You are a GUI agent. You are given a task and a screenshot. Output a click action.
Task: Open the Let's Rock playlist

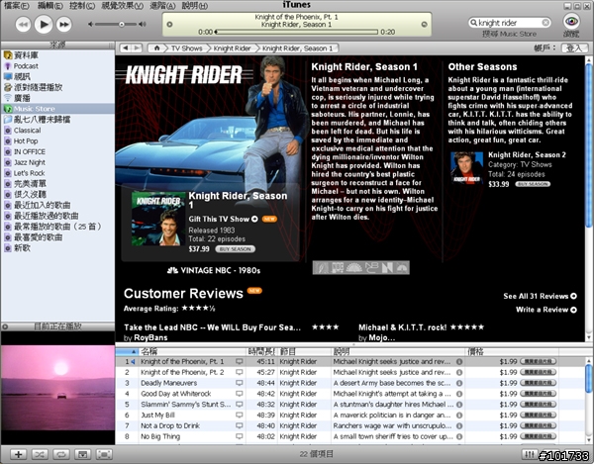tap(57, 173)
